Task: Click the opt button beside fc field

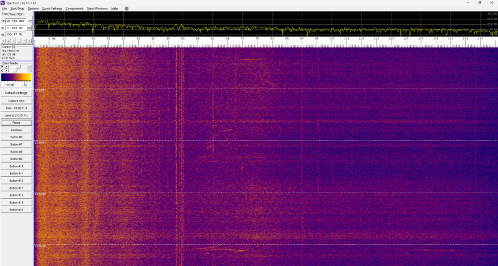Action: pyautogui.click(x=29, y=28)
